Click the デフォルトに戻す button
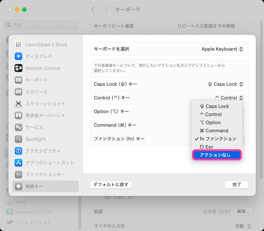The width and height of the screenshot is (264, 231). 111,185
